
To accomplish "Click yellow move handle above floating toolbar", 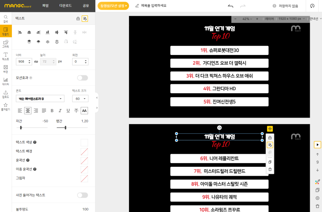I will pos(270,129).
